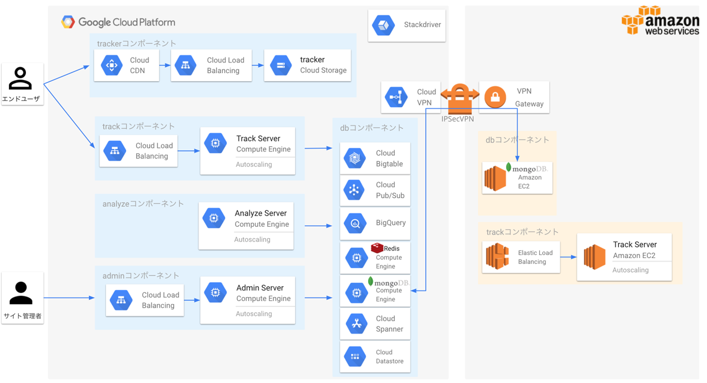Click the Cloud Pub/Sub icon
707x383 pixels.
tap(355, 190)
